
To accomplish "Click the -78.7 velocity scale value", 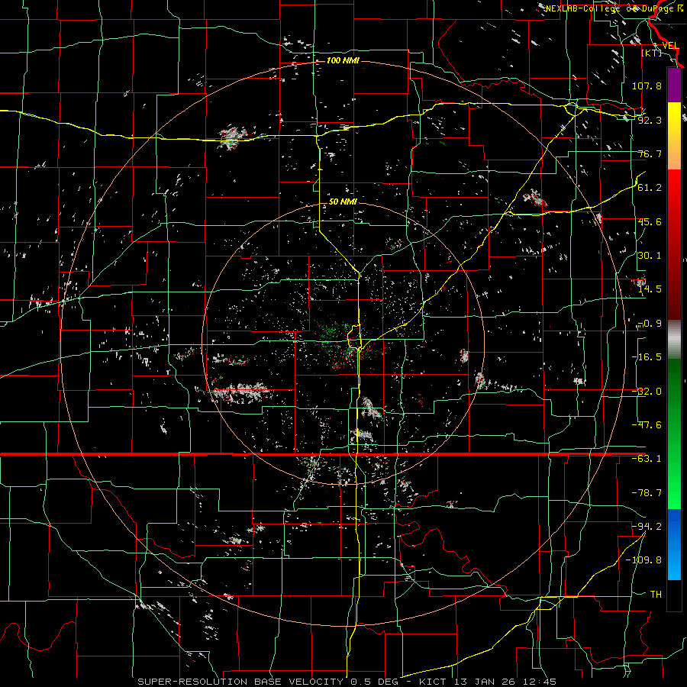I will 647,493.
